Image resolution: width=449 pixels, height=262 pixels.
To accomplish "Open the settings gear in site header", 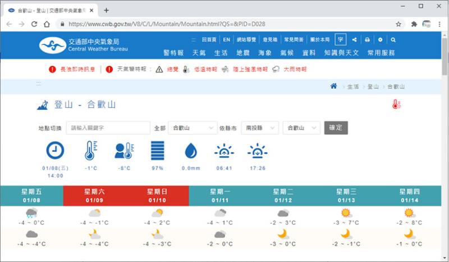I will tap(381, 40).
